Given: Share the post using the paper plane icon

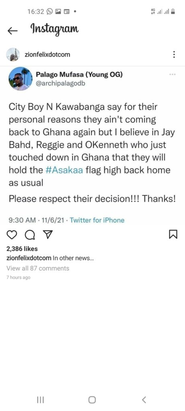Looking at the screenshot, I should click(x=48, y=234).
